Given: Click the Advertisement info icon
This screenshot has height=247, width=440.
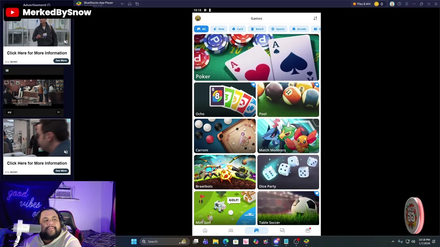Looking at the screenshot, I should [x=48, y=5].
